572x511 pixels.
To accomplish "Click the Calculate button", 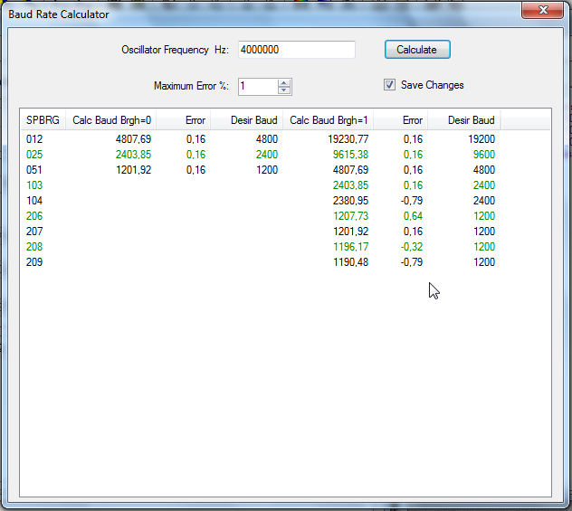I will pos(416,50).
